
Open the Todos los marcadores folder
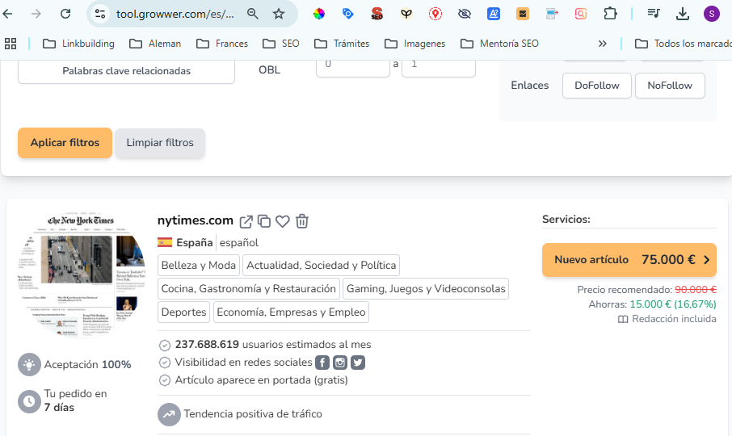[683, 44]
